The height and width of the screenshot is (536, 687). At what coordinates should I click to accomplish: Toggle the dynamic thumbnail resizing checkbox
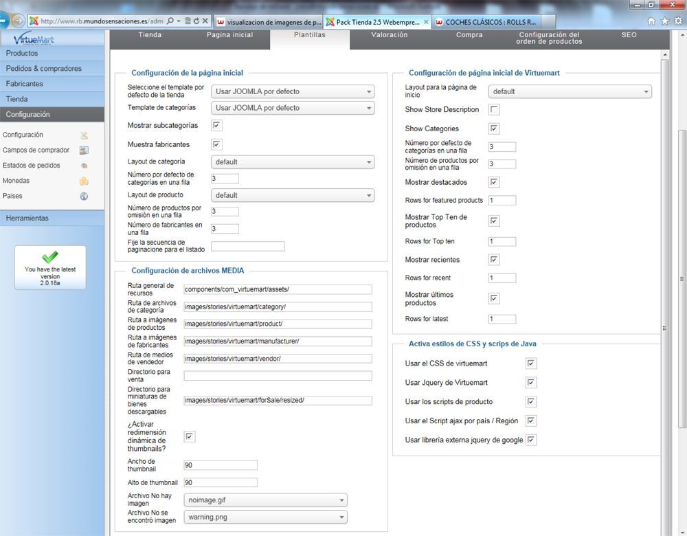click(190, 437)
